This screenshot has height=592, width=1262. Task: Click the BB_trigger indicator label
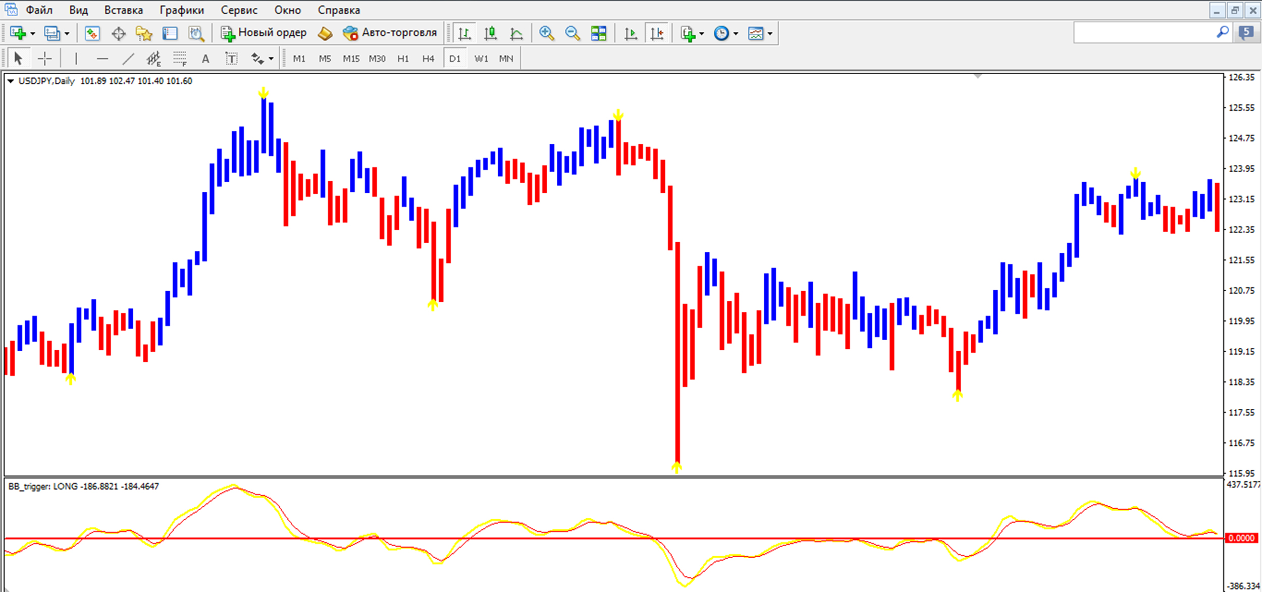click(84, 487)
